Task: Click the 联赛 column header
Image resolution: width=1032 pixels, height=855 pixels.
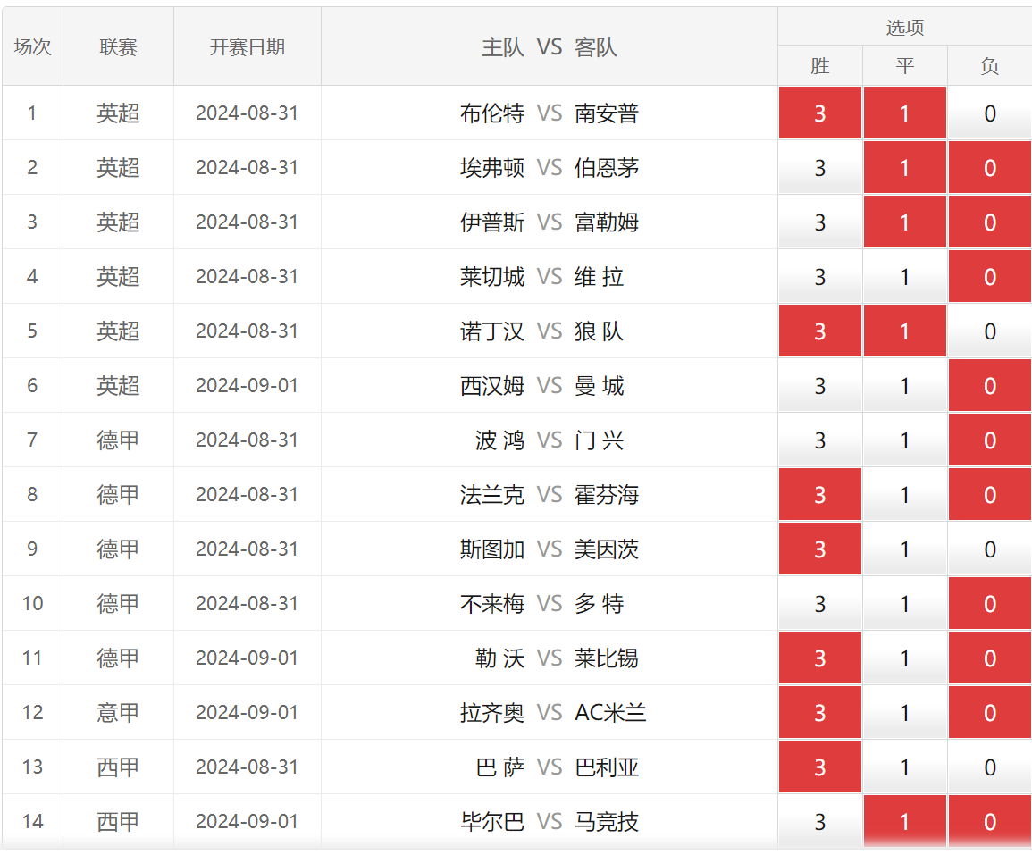Action: coord(118,46)
